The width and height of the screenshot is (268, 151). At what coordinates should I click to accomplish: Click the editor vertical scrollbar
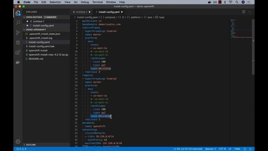tap(253, 47)
